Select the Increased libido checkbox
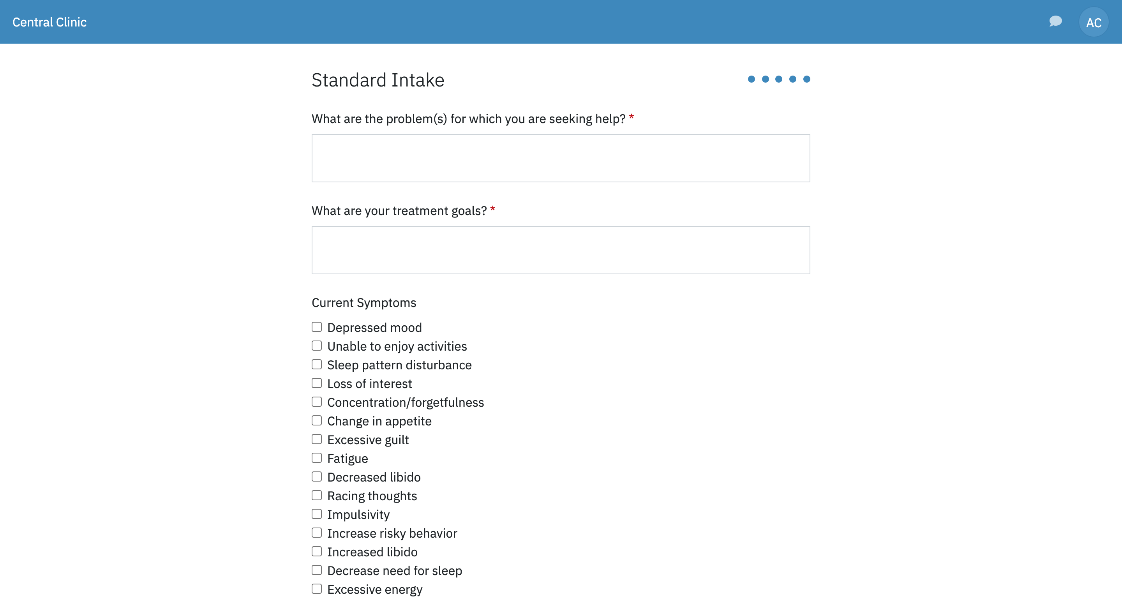 click(x=317, y=552)
